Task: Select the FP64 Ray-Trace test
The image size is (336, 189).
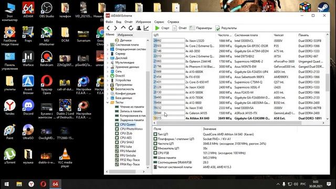Action: coord(127,164)
